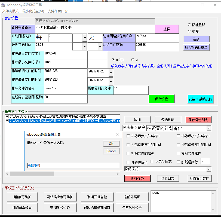Open logs with the 查看日志 button

[x=168, y=178]
